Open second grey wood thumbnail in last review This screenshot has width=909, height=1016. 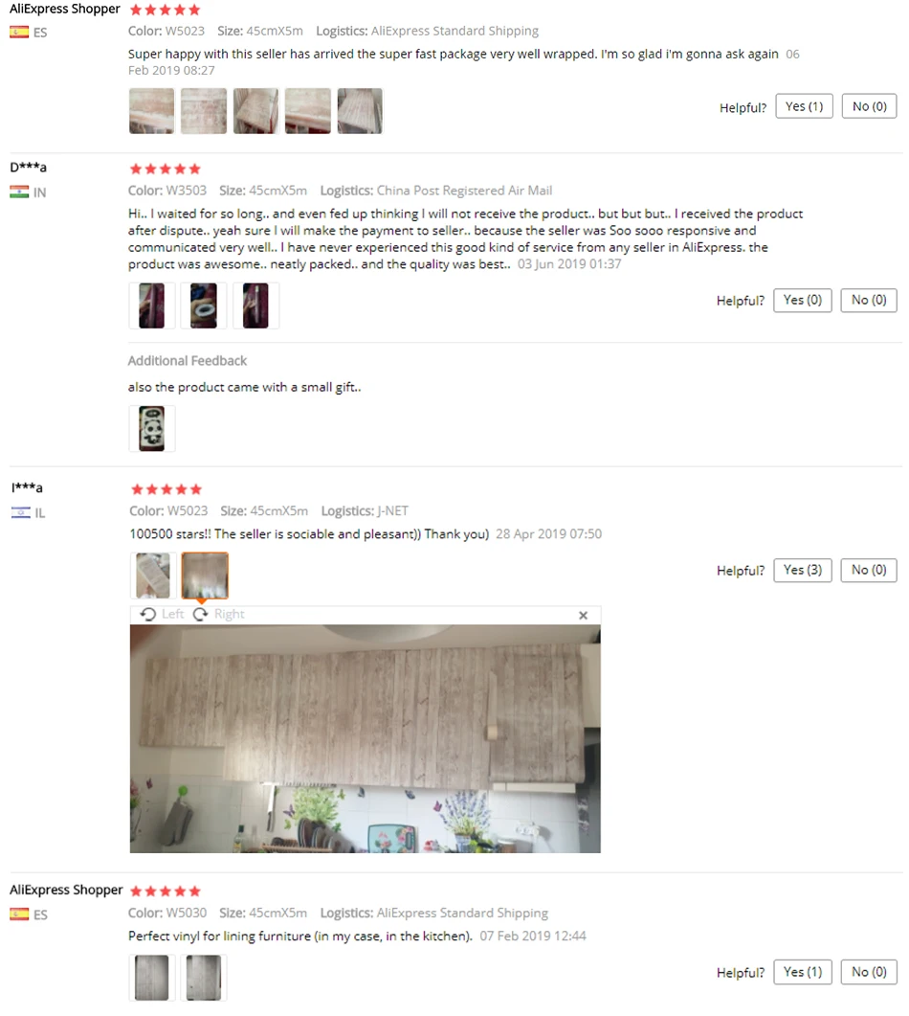pos(203,977)
